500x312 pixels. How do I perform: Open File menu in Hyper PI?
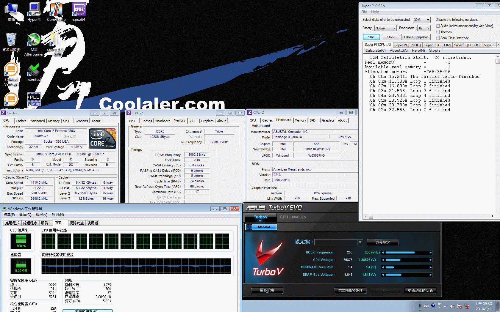(364, 12)
